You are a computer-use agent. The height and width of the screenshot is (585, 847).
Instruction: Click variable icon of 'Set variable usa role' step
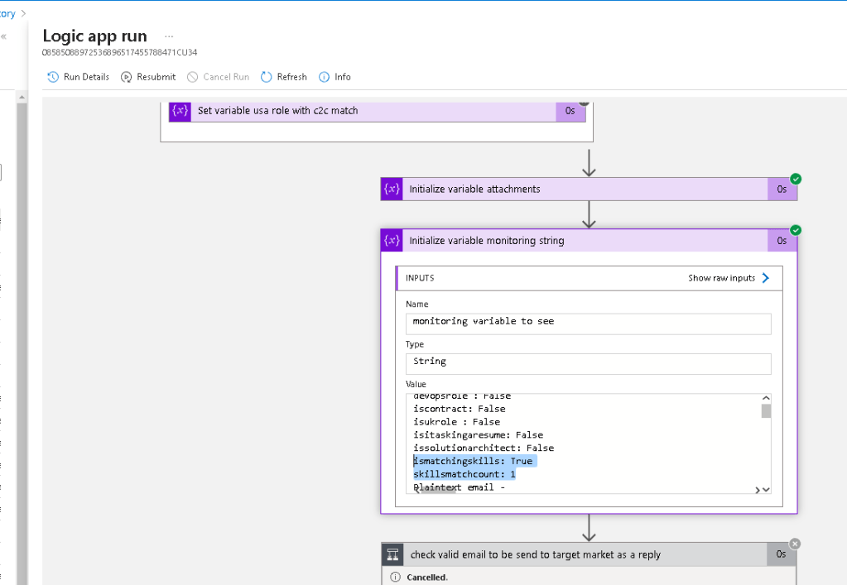[180, 111]
